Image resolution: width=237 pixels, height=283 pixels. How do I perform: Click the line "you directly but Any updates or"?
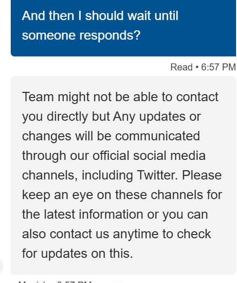pyautogui.click(x=111, y=117)
